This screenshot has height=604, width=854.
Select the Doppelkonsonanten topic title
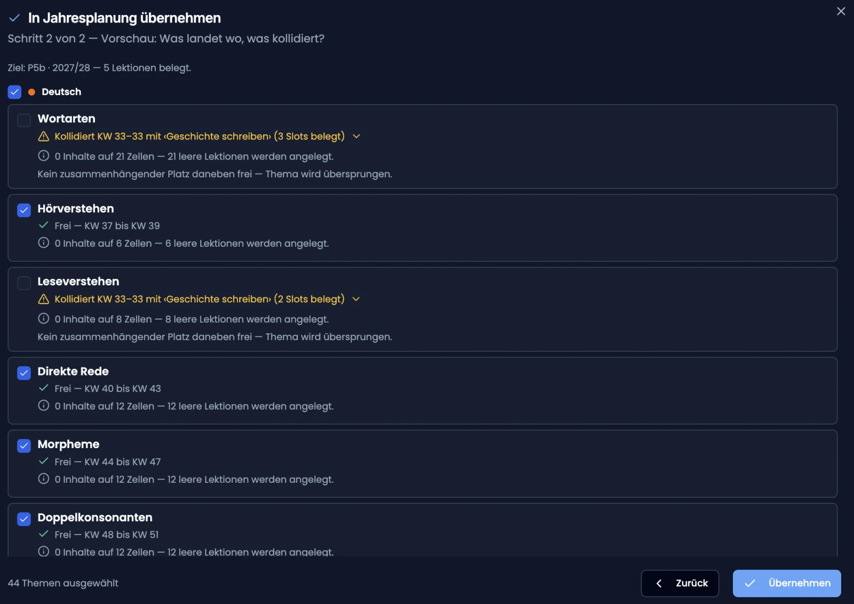pos(95,517)
